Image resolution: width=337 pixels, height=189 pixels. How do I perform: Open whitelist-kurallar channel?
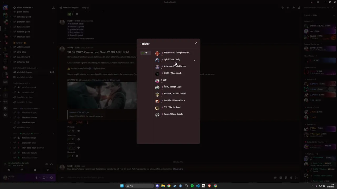pyautogui.click(x=25, y=77)
